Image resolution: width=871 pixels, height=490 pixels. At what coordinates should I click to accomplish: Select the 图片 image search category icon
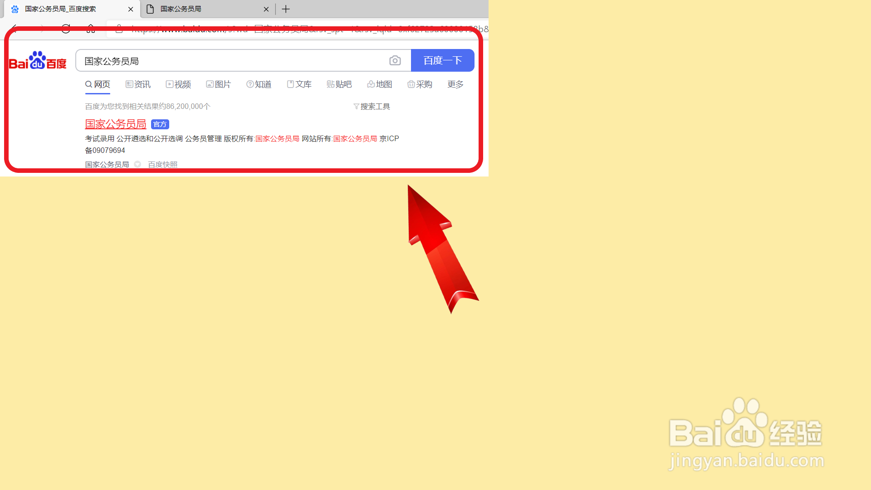click(210, 84)
